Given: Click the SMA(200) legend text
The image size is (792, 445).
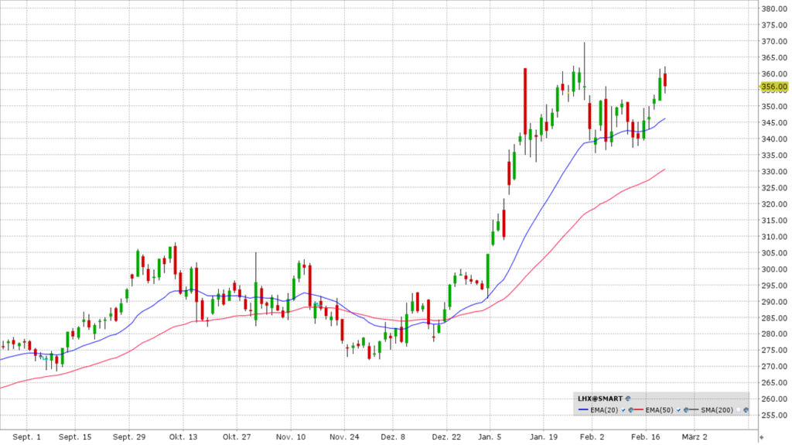Looking at the screenshot, I should coord(717,409).
